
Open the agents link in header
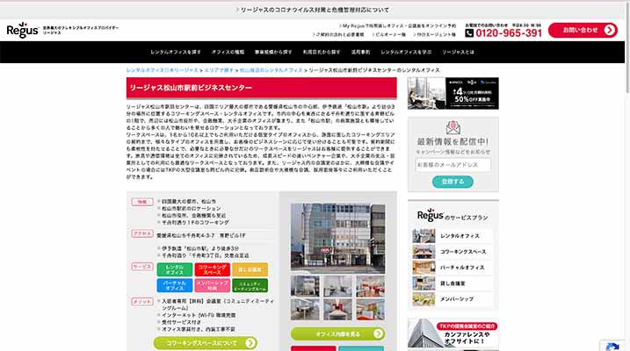(x=434, y=34)
